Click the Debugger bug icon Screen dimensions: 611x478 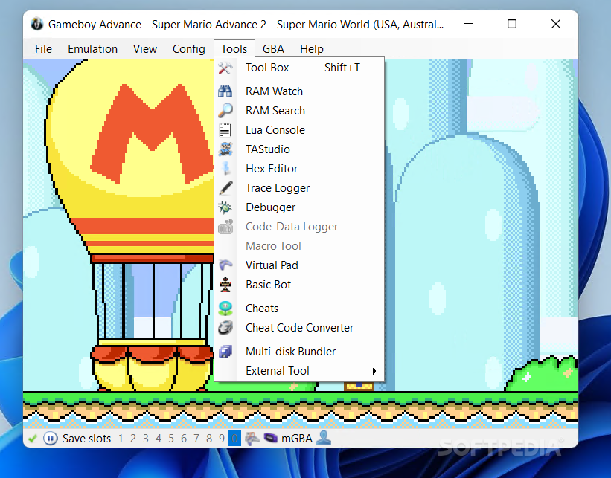[x=225, y=207]
